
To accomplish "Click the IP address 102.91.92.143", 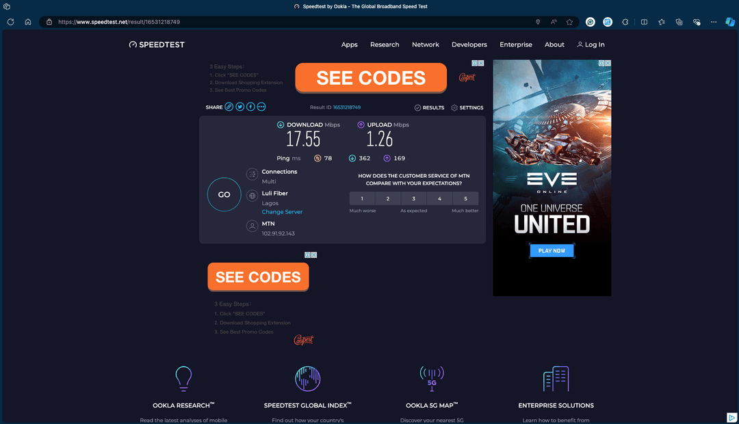I will 278,234.
